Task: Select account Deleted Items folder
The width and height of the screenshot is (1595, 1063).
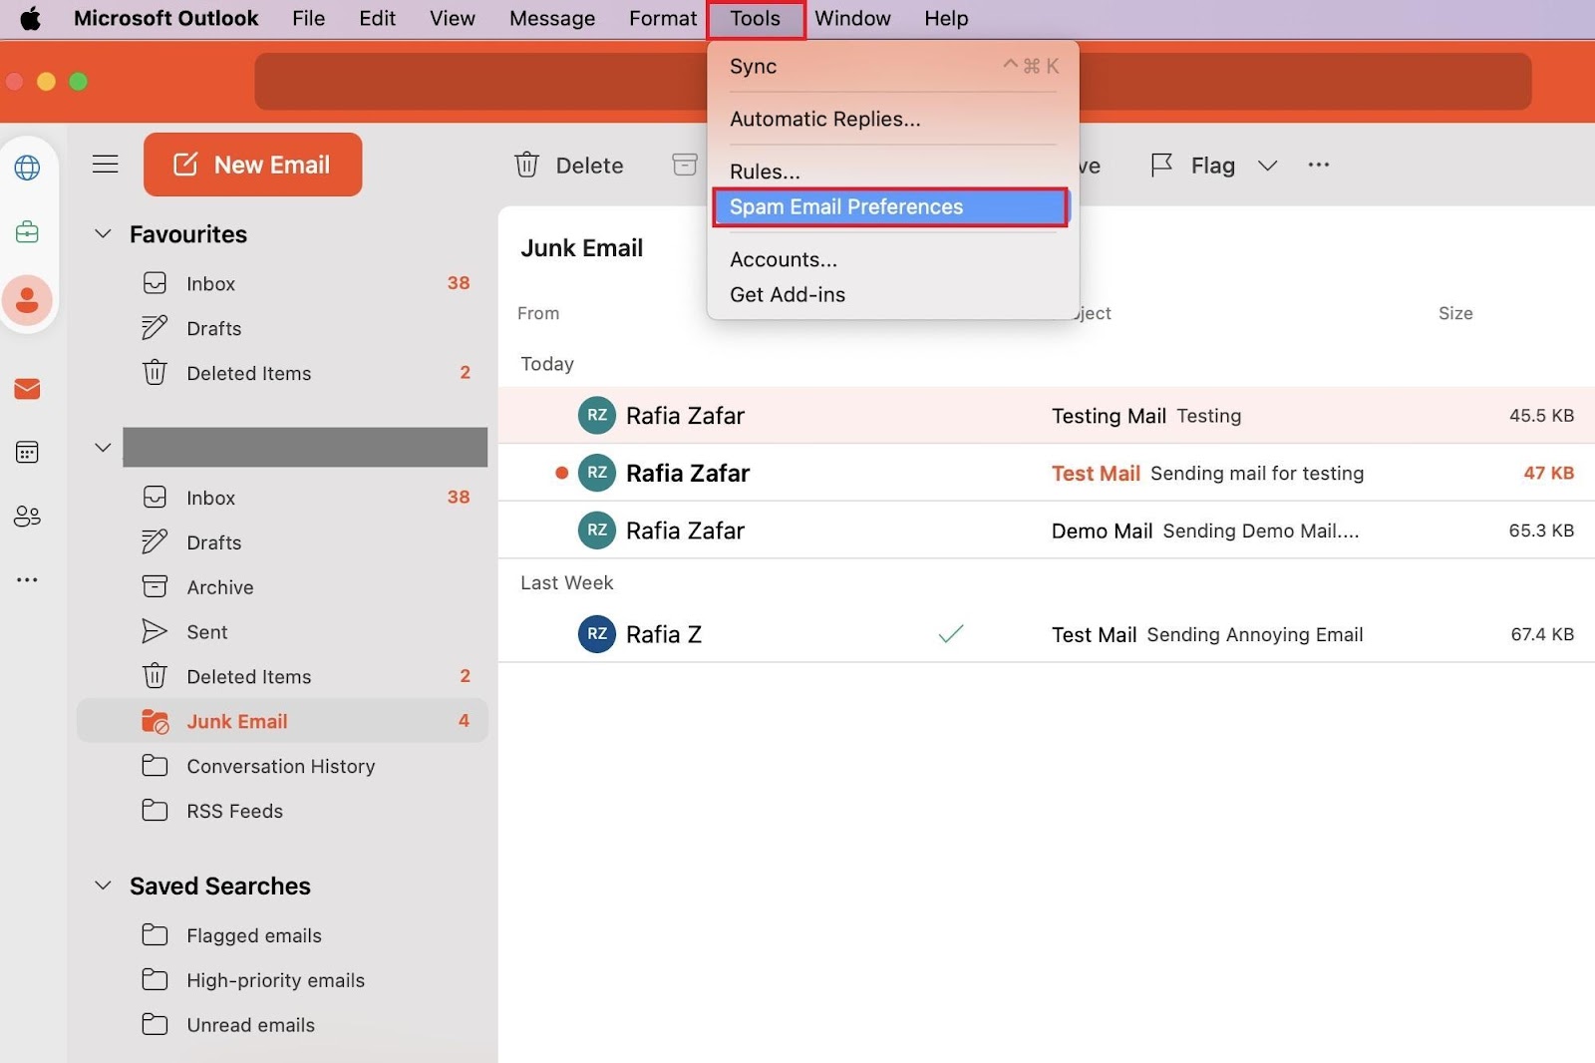Action: (x=282, y=676)
